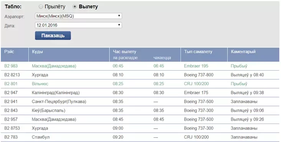Click the 'па раскладзе' subheader

125,58
